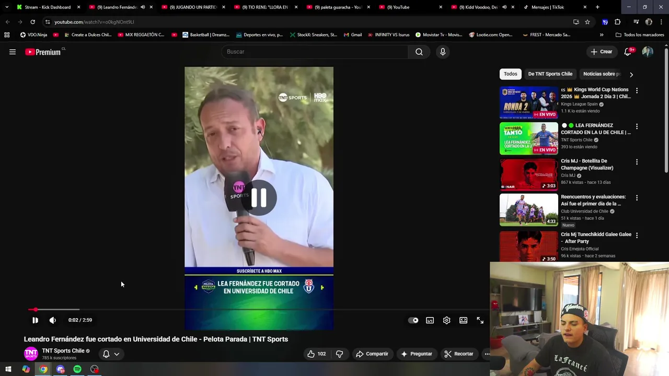Dislike the video thumbs down

(x=339, y=354)
